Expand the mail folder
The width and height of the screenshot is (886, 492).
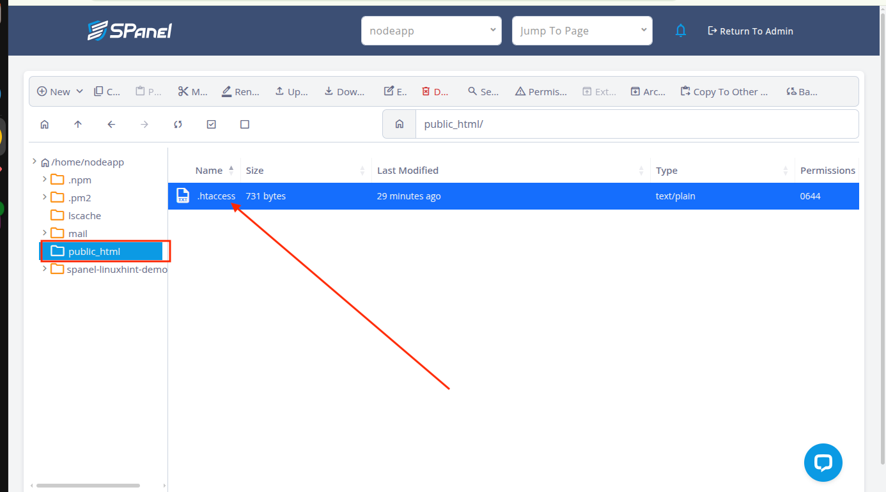tap(44, 233)
